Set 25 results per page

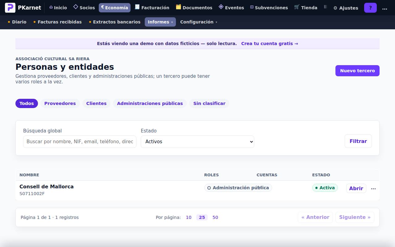[x=202, y=217]
